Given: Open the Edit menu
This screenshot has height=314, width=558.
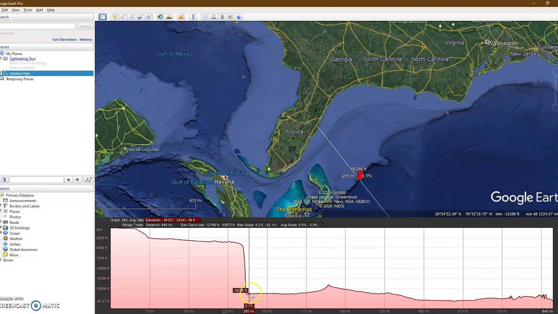Looking at the screenshot, I should click(4, 10).
